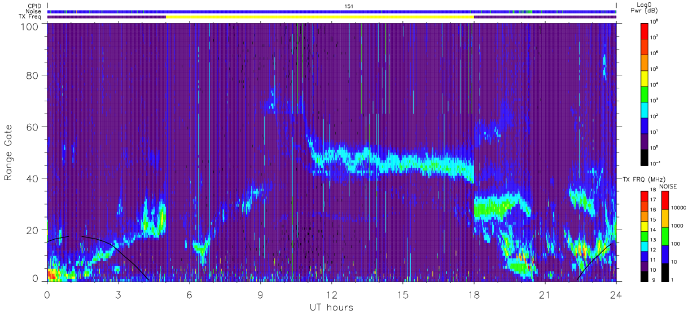Click the yellow segment of TX Freq bar

(x=320, y=17)
